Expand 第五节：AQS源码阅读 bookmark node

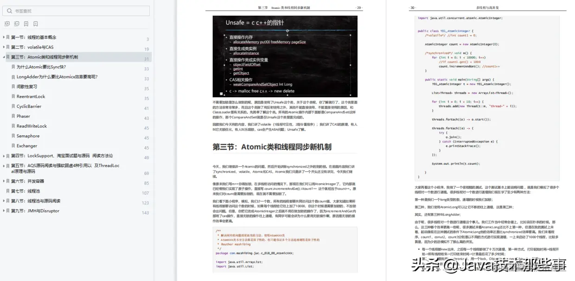click(x=3, y=166)
